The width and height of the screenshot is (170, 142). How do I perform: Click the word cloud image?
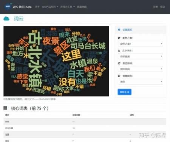click(x=56, y=61)
